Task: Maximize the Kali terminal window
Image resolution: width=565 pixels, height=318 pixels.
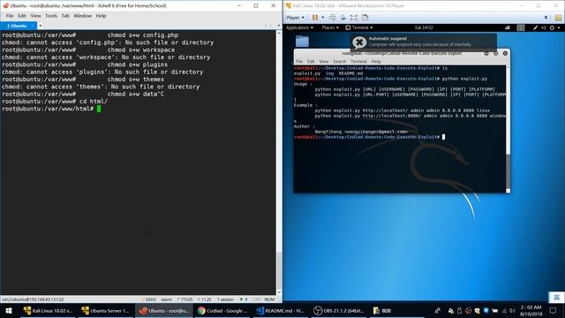Action: pos(495,53)
